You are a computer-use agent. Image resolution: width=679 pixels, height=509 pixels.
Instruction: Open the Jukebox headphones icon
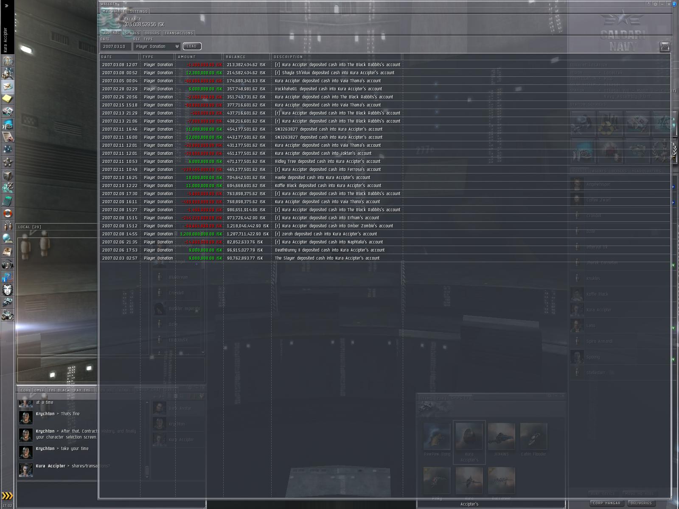pos(8,264)
